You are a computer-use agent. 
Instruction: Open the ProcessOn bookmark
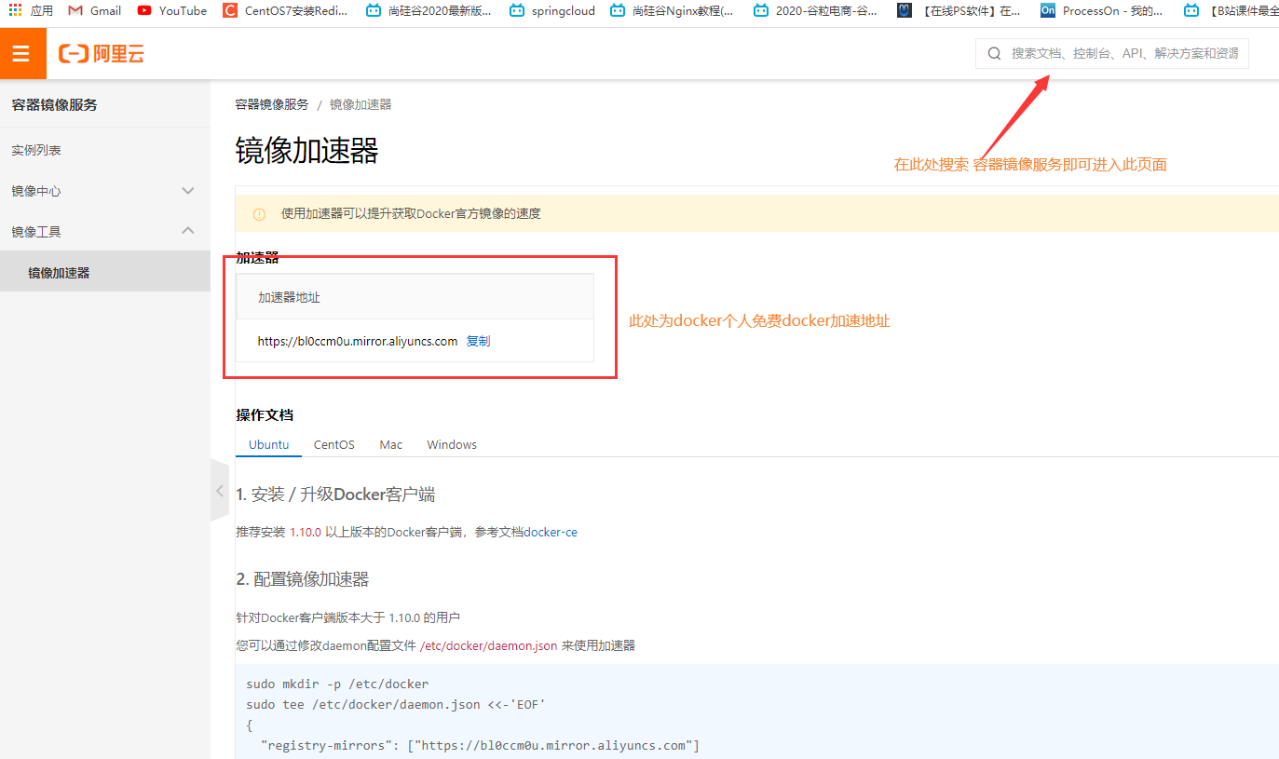pyautogui.click(x=1102, y=10)
